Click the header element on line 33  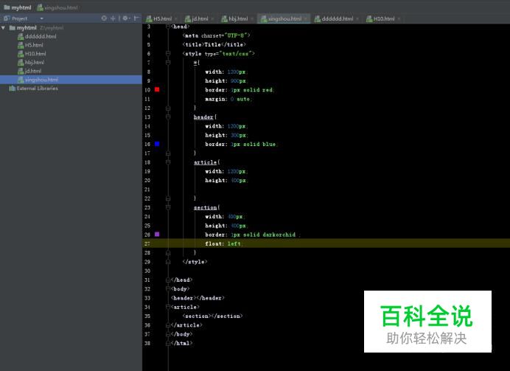[198, 298]
